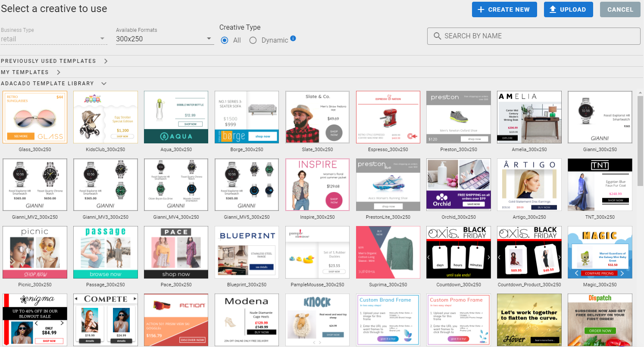The height and width of the screenshot is (347, 644).
Task: Select the Dynamic creative type radio
Action: point(253,40)
